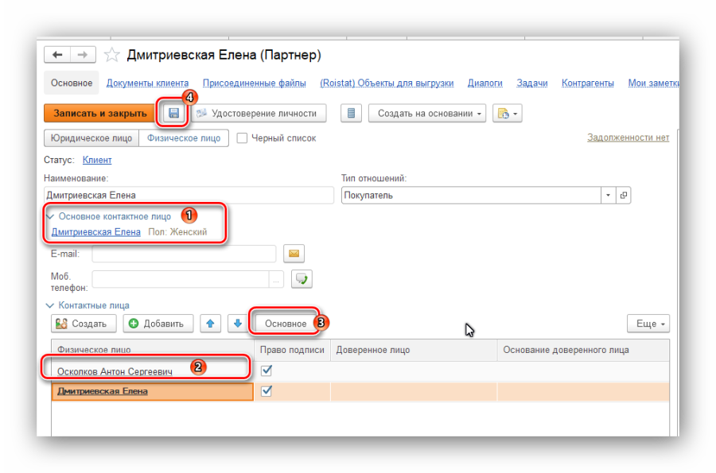Image resolution: width=716 pixels, height=473 pixels.
Task: Click the Задолженности нет link
Action: click(x=628, y=138)
